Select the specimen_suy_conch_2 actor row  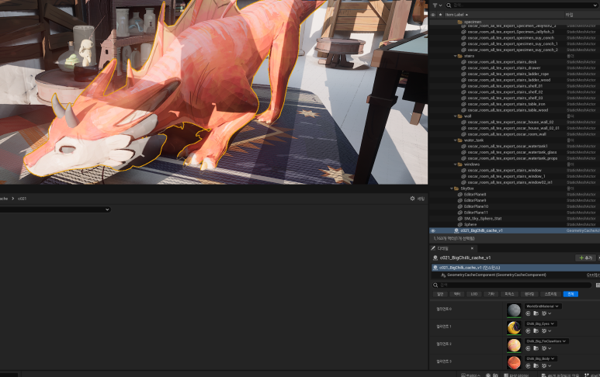[x=515, y=50]
